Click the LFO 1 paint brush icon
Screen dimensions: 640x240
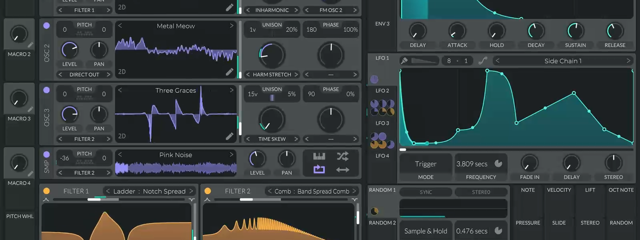[x=404, y=61]
